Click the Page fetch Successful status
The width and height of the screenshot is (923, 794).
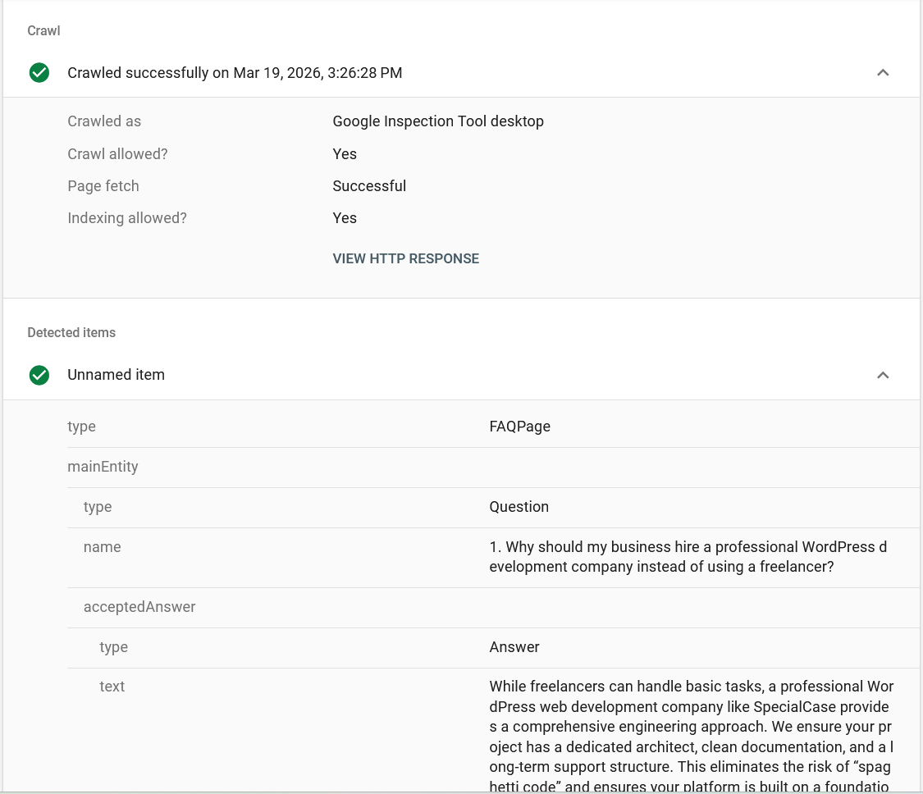369,185
